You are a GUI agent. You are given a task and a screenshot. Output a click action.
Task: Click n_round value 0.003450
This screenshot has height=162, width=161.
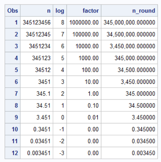pyautogui.click(x=129, y=153)
